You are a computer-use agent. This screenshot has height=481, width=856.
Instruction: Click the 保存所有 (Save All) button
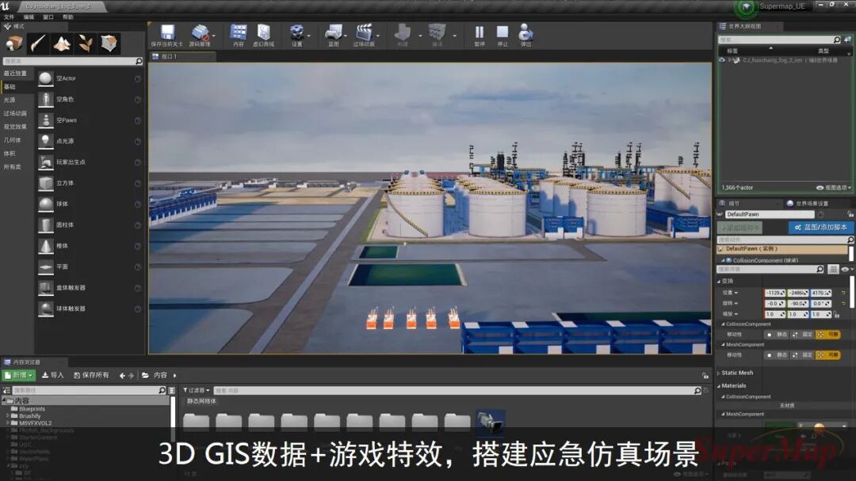pos(91,375)
